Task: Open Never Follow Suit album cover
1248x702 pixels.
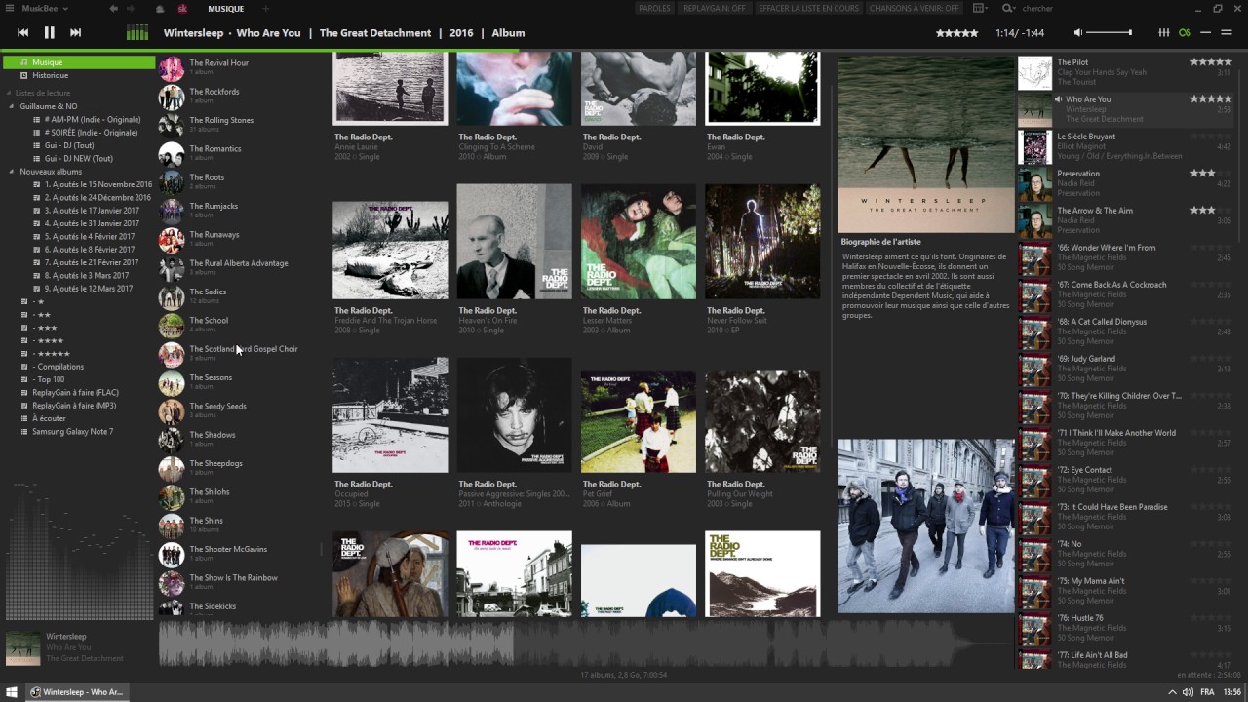Action: 762,242
